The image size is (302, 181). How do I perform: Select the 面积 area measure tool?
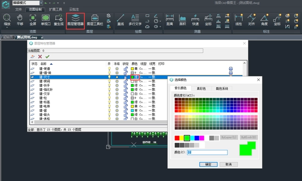pos(183,20)
